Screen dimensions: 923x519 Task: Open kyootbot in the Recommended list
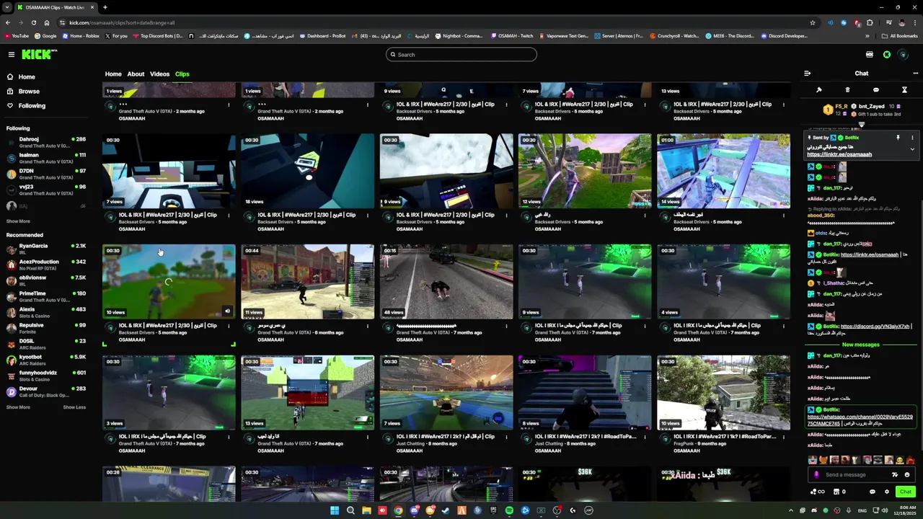pos(47,360)
